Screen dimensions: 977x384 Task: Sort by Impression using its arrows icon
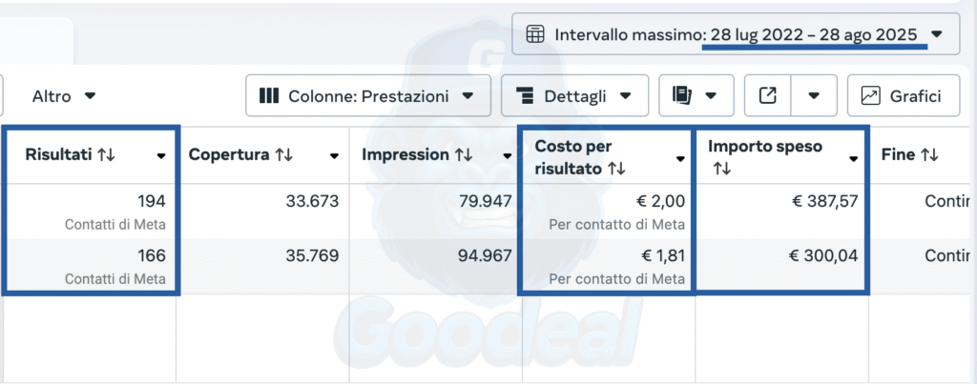point(463,154)
